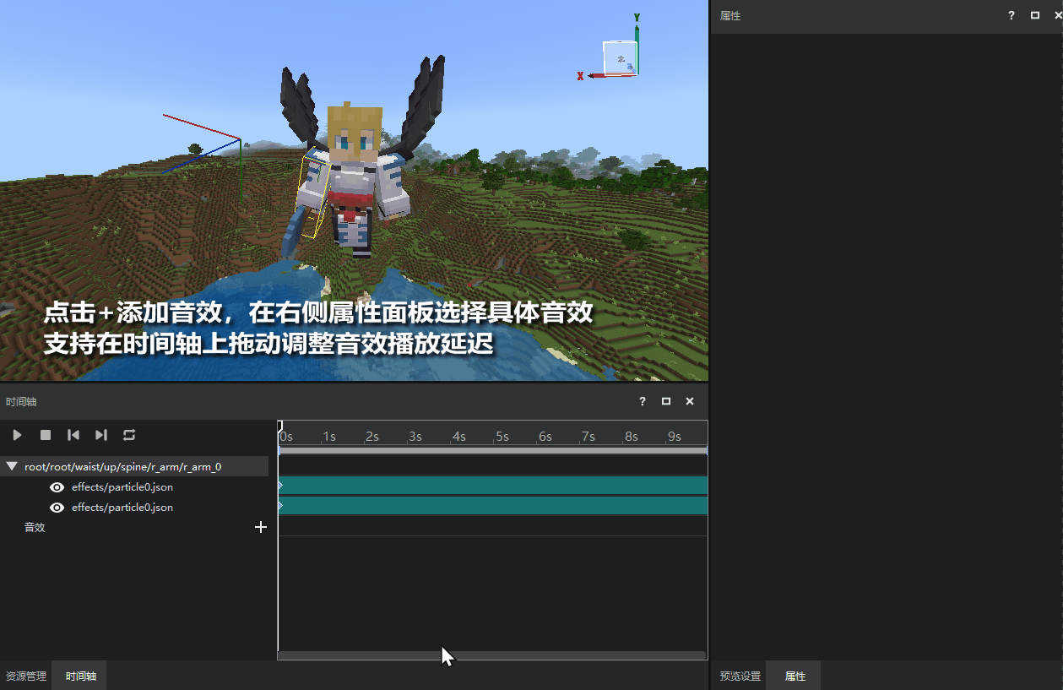1063x690 pixels.
Task: Select the second effects/particle0.json entry name
Action: (x=122, y=508)
